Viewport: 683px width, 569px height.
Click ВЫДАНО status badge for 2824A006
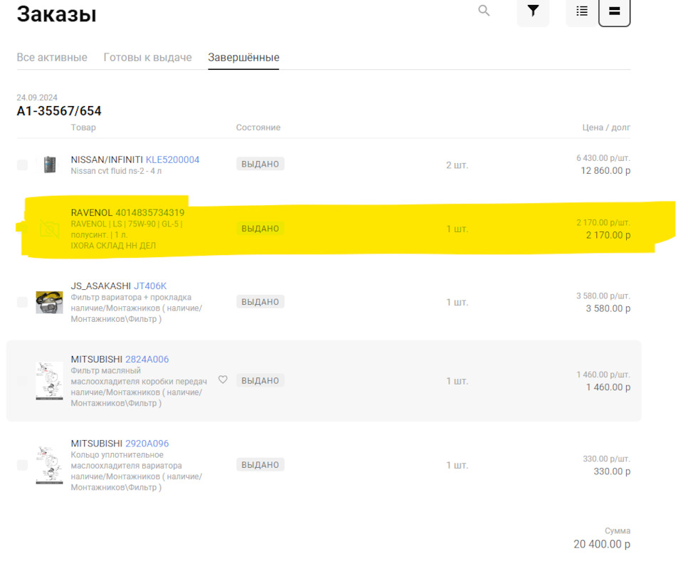[260, 381]
